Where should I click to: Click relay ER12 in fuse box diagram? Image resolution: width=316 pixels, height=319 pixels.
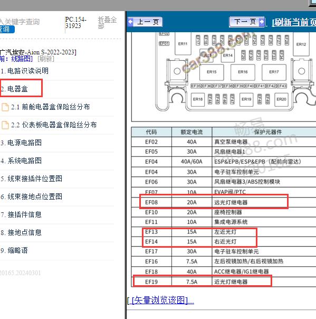pos(301,44)
